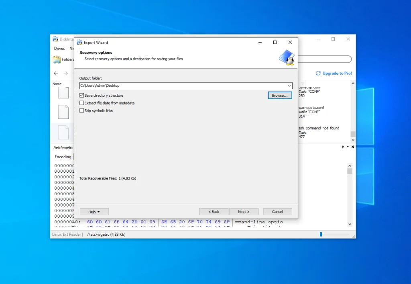Expand the Output folder dropdown list
Image resolution: width=411 pixels, height=284 pixels.
pos(289,86)
